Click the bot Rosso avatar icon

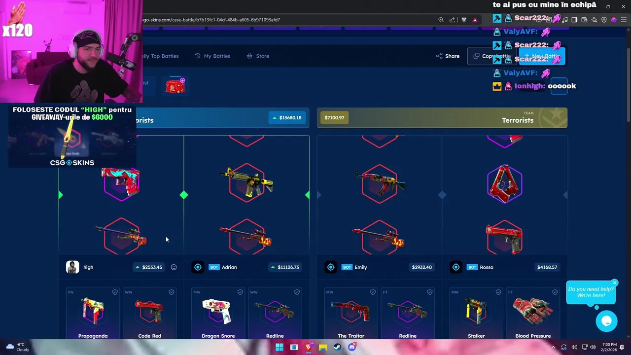pos(456,267)
